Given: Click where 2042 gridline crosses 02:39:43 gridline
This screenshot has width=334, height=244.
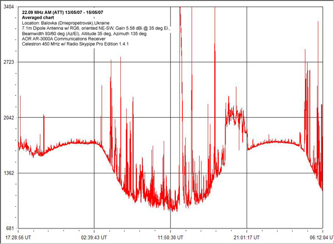Looking at the screenshot, I should pyautogui.click(x=94, y=117).
